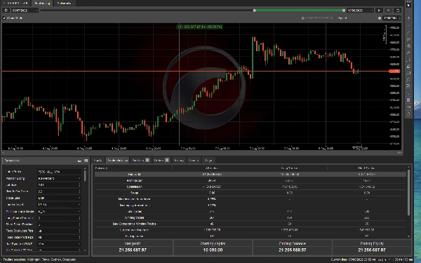
Task: Select the Swap row
Action: click(250, 193)
